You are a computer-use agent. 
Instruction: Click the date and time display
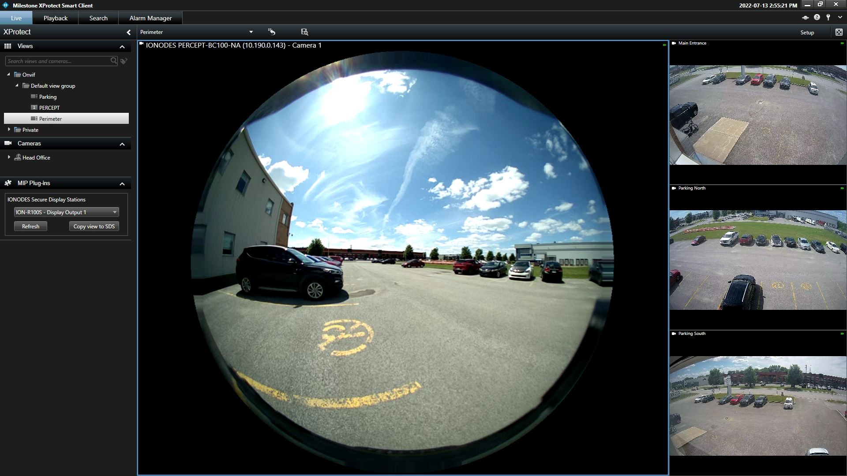(768, 6)
